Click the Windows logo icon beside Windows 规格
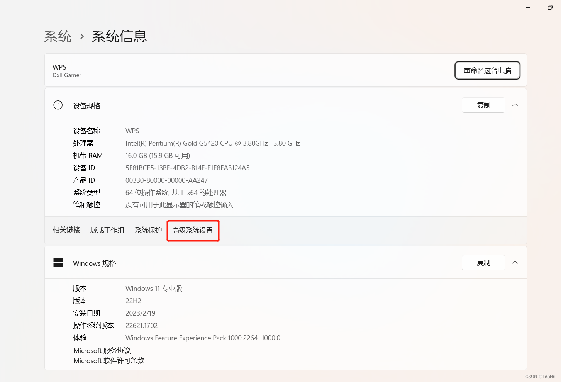This screenshot has width=561, height=382. 58,263
